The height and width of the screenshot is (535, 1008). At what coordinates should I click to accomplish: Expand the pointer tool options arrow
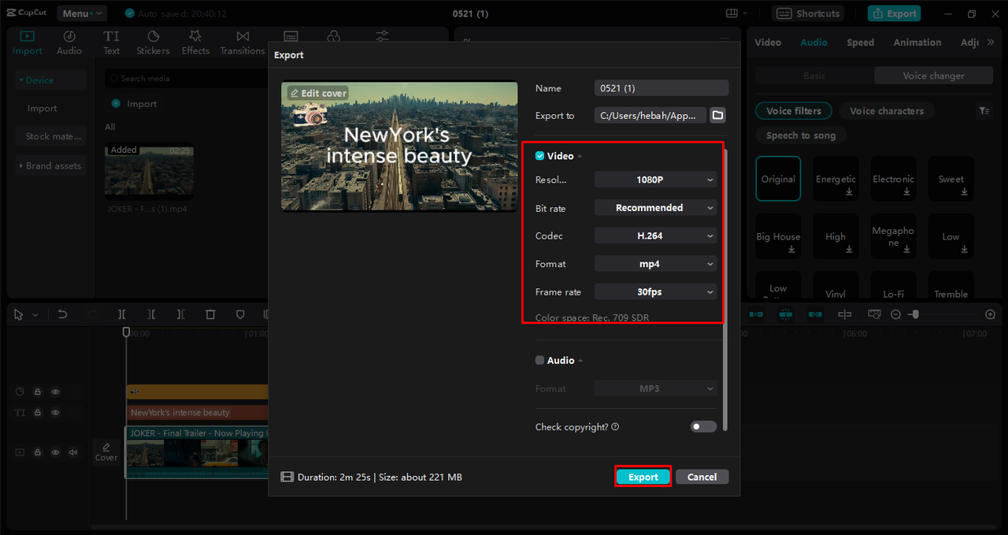(35, 315)
